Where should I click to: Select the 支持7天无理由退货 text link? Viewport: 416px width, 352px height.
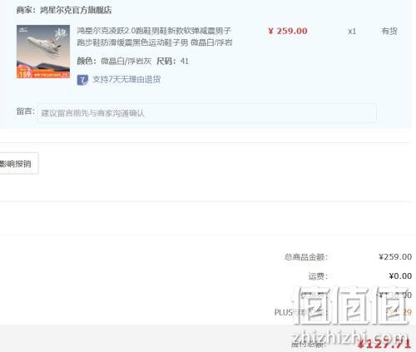(126, 80)
